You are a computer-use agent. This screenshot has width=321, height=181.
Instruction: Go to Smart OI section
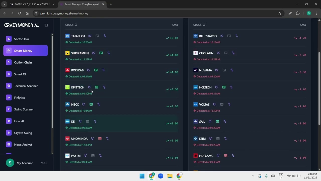tap(25, 74)
